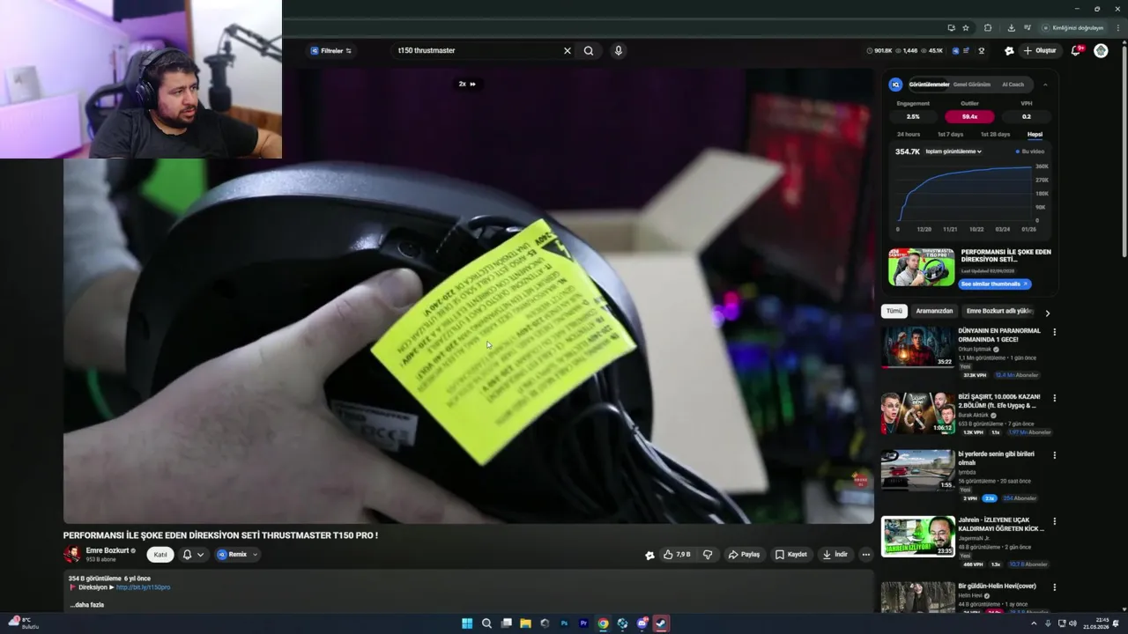
Task: Open the notification bell preferences dropdown
Action: (193, 555)
